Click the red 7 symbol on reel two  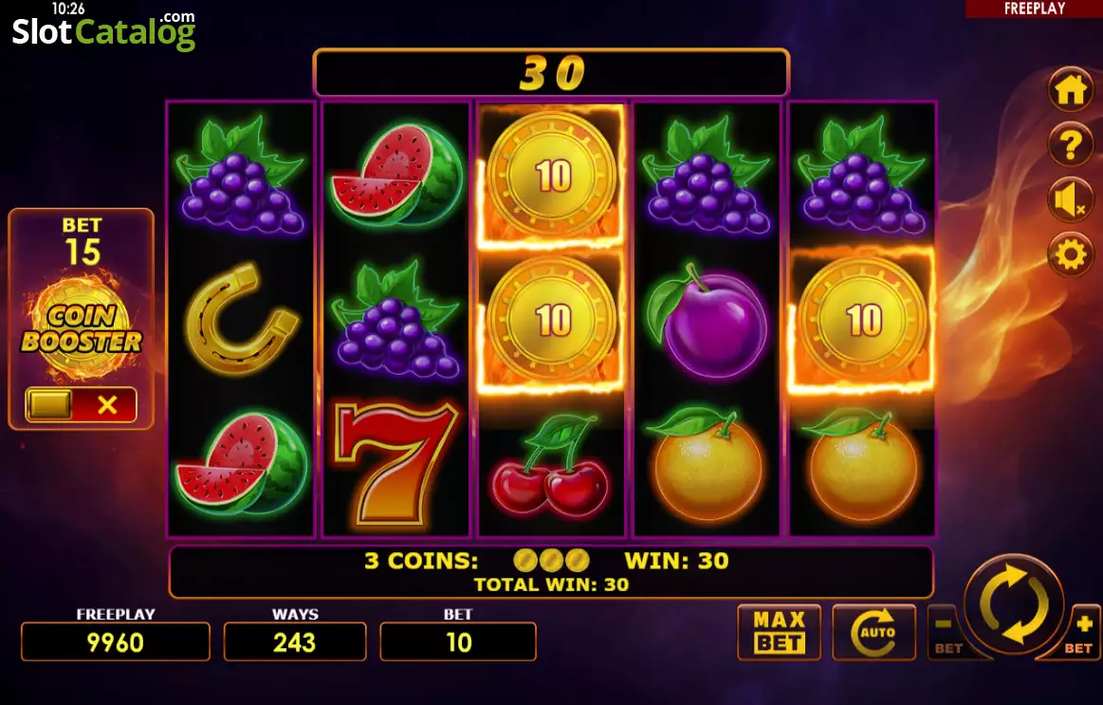[396, 466]
